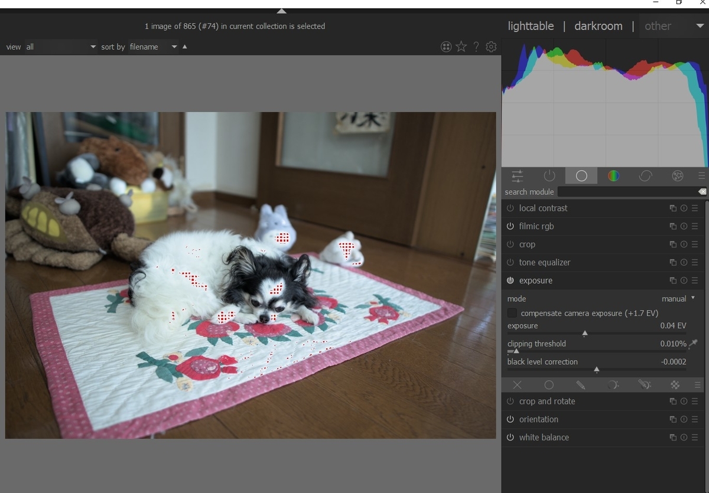
Task: Toggle orientation module power
Action: click(x=510, y=420)
